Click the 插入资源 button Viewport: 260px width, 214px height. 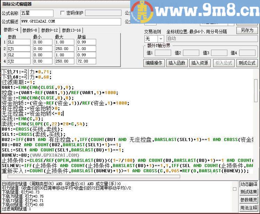click(200, 63)
